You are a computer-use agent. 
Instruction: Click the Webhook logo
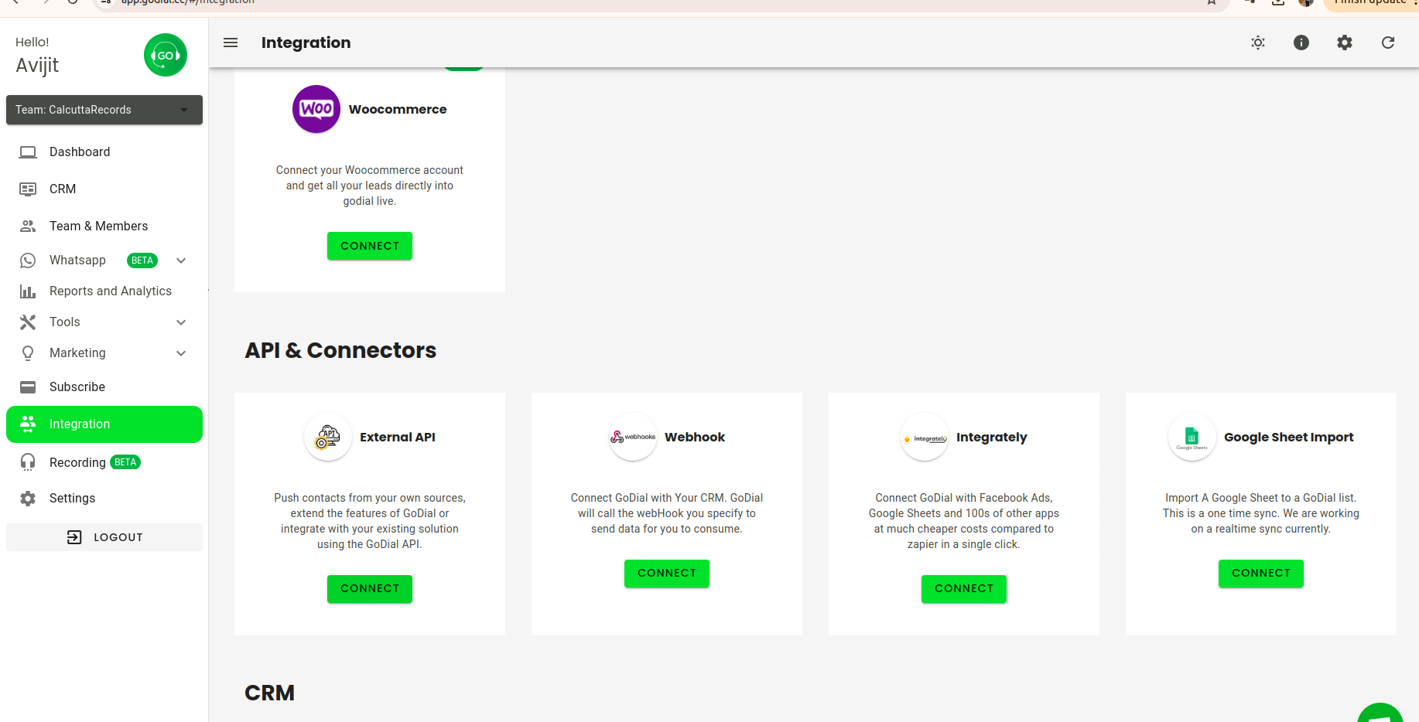coord(633,437)
